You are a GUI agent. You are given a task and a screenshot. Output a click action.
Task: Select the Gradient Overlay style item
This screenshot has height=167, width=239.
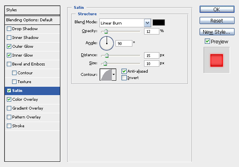click(28, 108)
